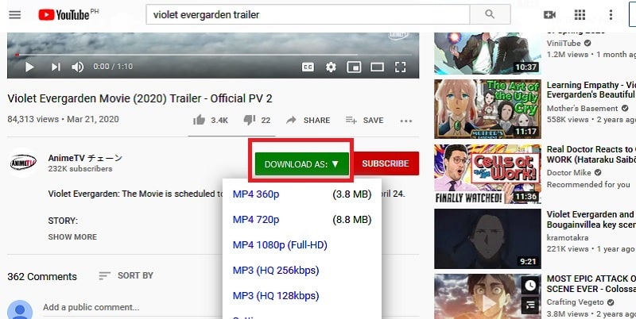The width and height of the screenshot is (636, 319).
Task: Open The Art of the Ugly Cry thumbnail
Action: [x=487, y=109]
